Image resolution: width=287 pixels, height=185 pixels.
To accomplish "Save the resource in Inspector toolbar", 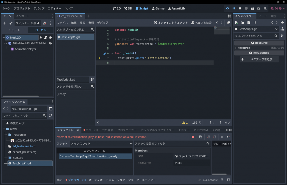I will pyautogui.click(x=249, y=23).
